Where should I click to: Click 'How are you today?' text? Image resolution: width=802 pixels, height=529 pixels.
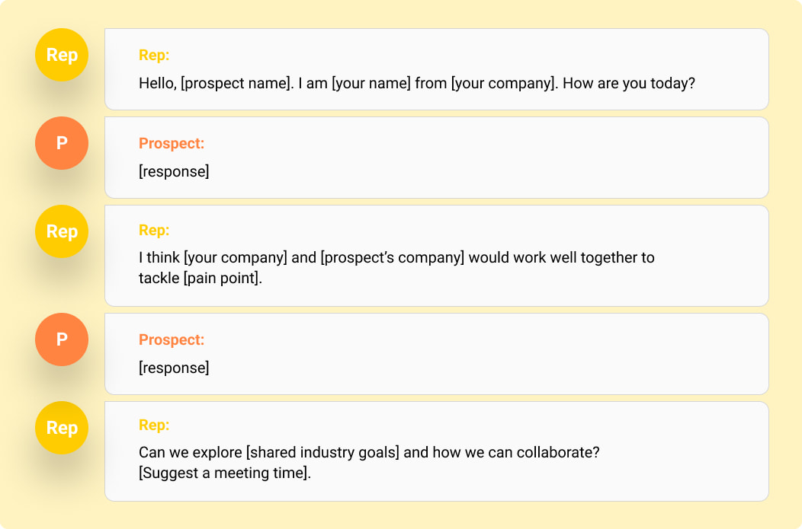pos(629,83)
